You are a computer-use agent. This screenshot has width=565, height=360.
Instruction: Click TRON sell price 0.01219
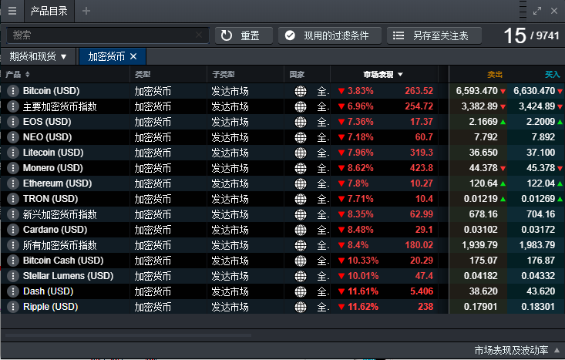(x=481, y=199)
